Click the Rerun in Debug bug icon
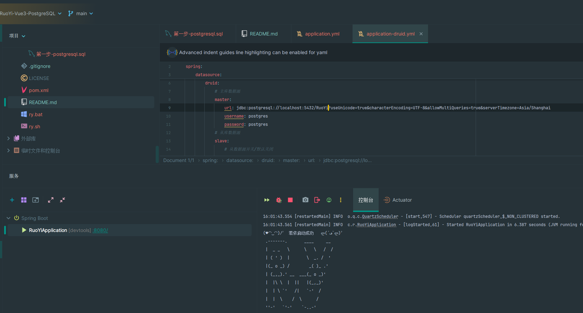The image size is (583, 313). (279, 200)
